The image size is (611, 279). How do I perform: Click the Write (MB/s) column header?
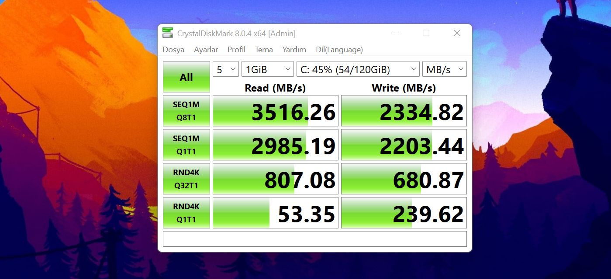click(404, 88)
